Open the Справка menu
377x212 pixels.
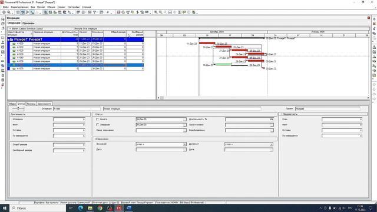coord(87,7)
